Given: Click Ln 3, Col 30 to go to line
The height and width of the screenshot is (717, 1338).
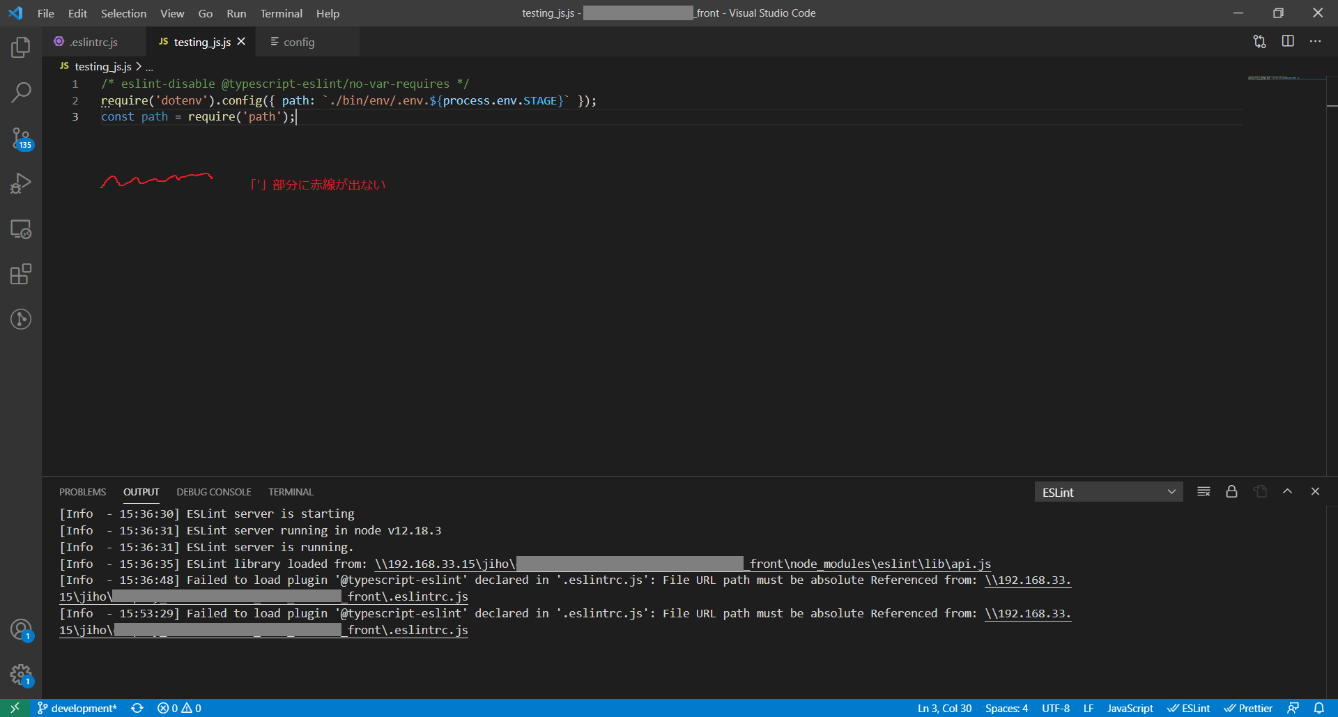Looking at the screenshot, I should pyautogui.click(x=944, y=708).
